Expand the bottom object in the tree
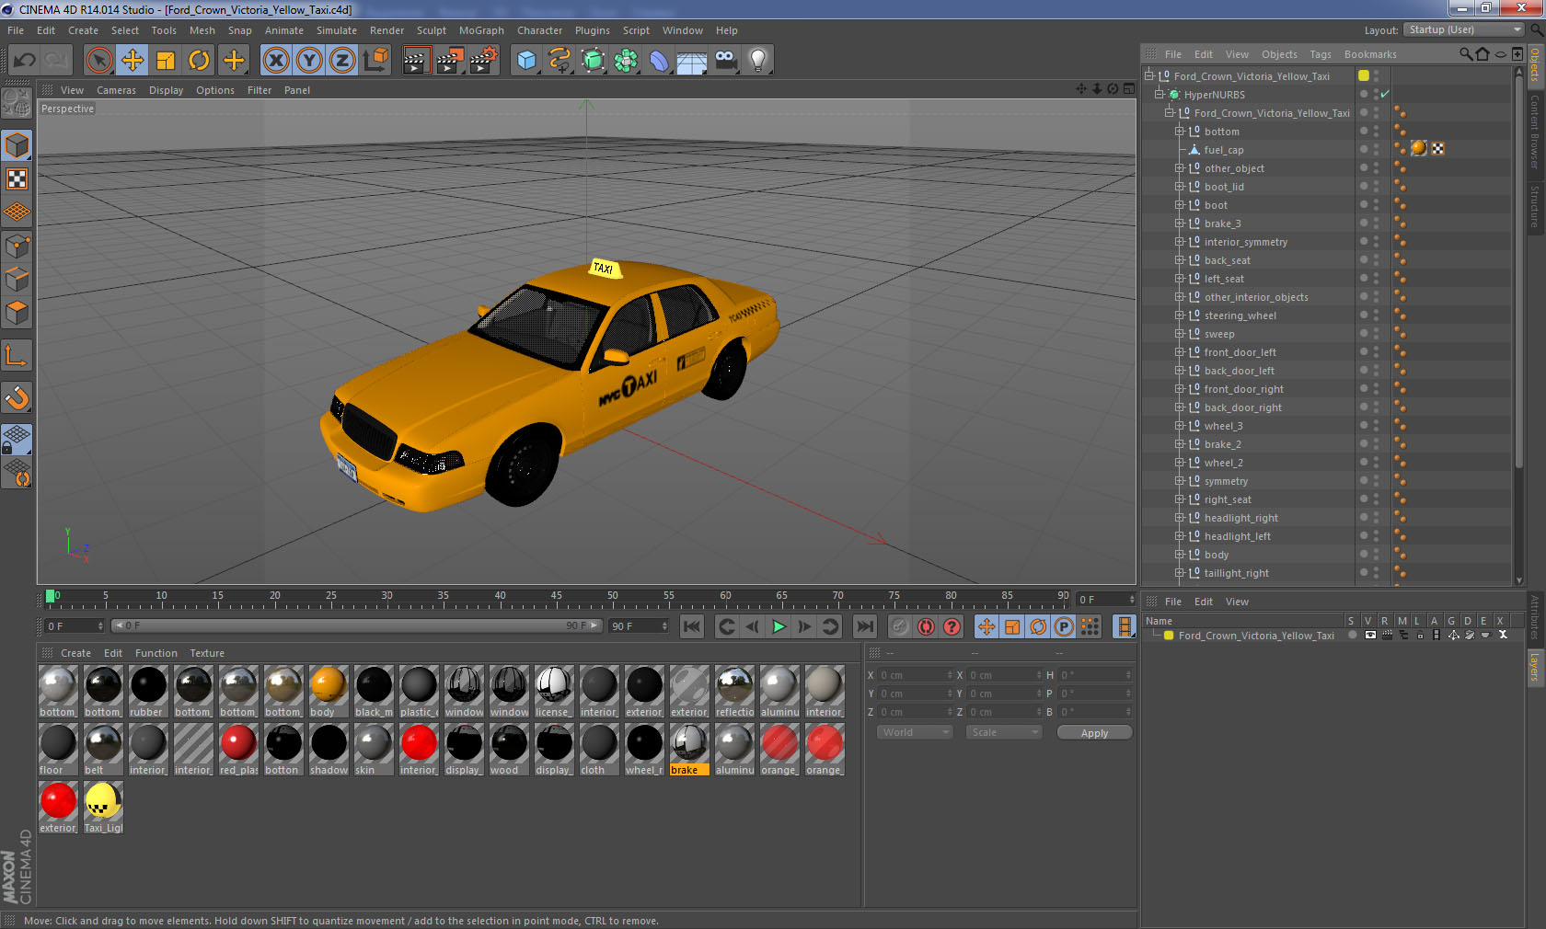Viewport: 1546px width, 929px height. pos(1179,132)
